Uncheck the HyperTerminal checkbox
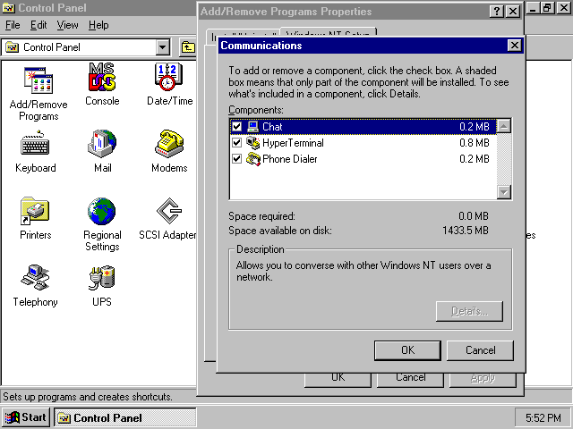The image size is (573, 429). (x=236, y=143)
